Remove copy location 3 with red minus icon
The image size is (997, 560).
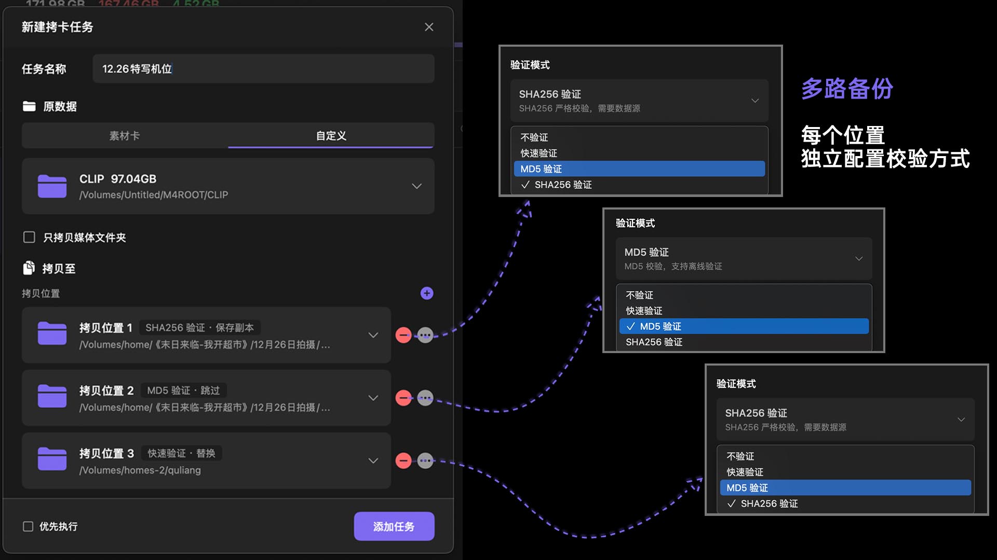click(x=403, y=461)
